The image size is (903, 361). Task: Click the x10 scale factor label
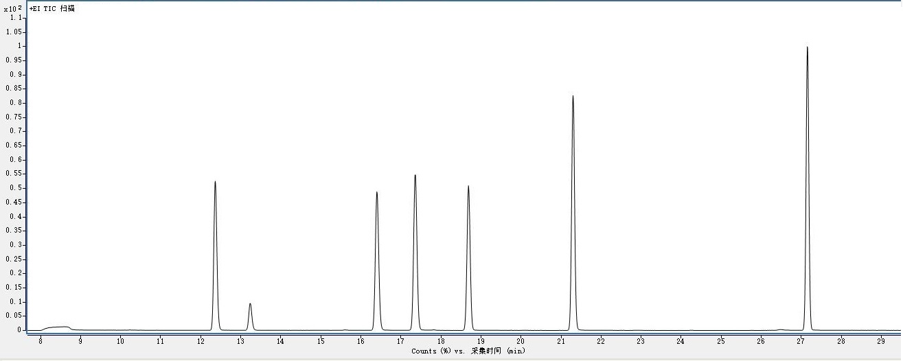13,9
